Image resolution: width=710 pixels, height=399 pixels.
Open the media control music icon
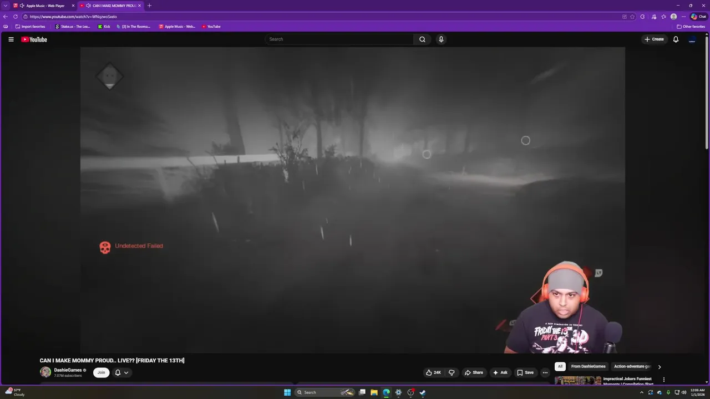pos(654,17)
